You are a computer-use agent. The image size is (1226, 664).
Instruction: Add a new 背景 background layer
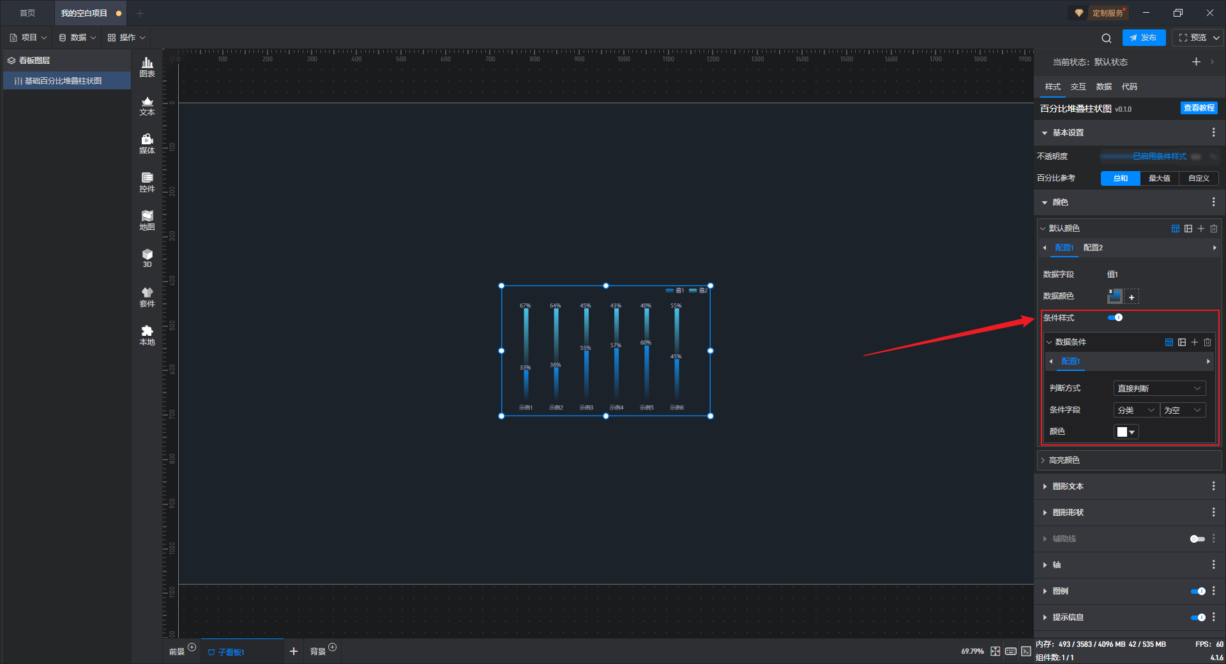(x=333, y=647)
